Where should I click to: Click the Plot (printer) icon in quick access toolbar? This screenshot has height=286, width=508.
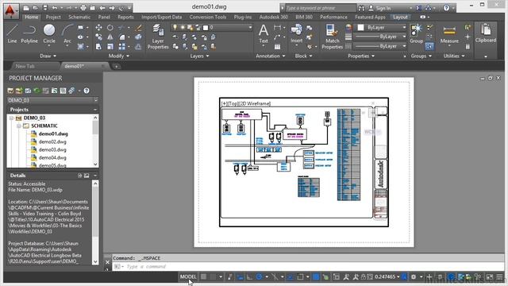[x=83, y=8]
